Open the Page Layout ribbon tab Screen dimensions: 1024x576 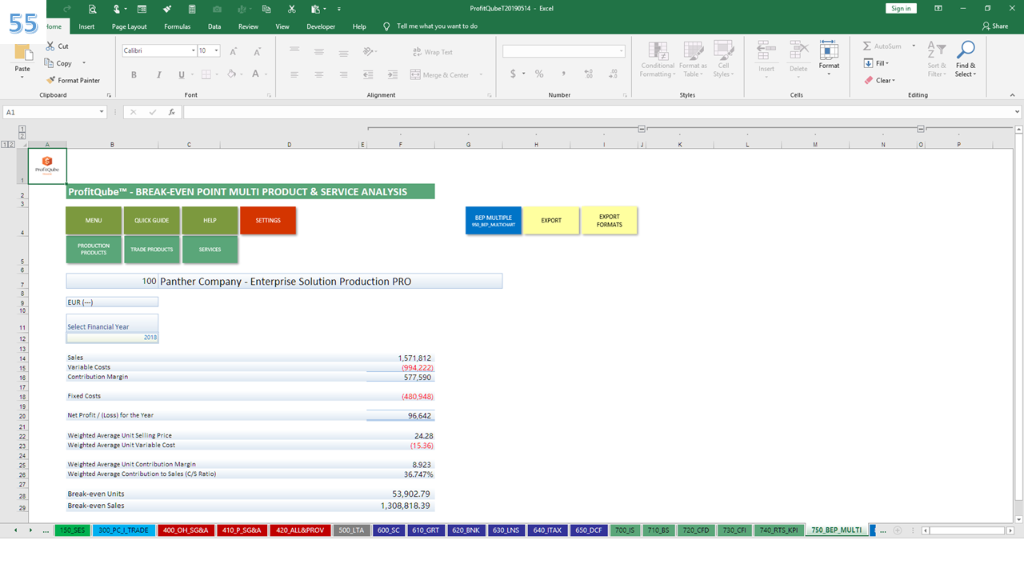pyautogui.click(x=129, y=26)
